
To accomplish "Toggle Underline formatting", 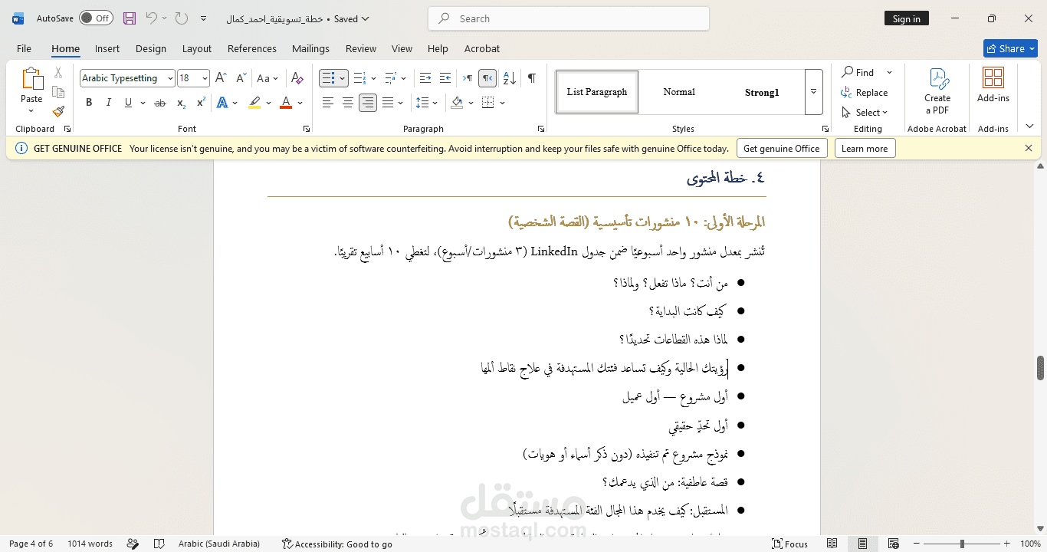I will (128, 103).
